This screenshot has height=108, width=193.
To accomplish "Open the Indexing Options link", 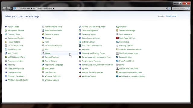I will (x=126, y=46).
